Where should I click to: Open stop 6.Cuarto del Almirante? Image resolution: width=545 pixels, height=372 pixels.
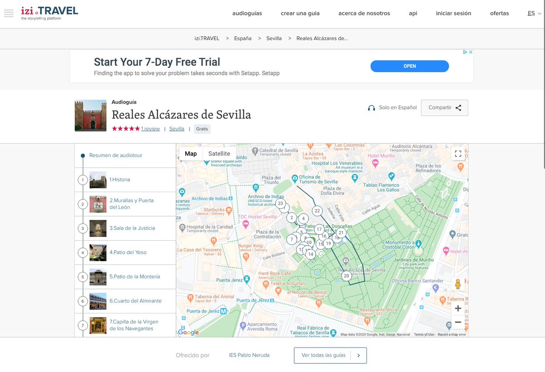(x=125, y=301)
